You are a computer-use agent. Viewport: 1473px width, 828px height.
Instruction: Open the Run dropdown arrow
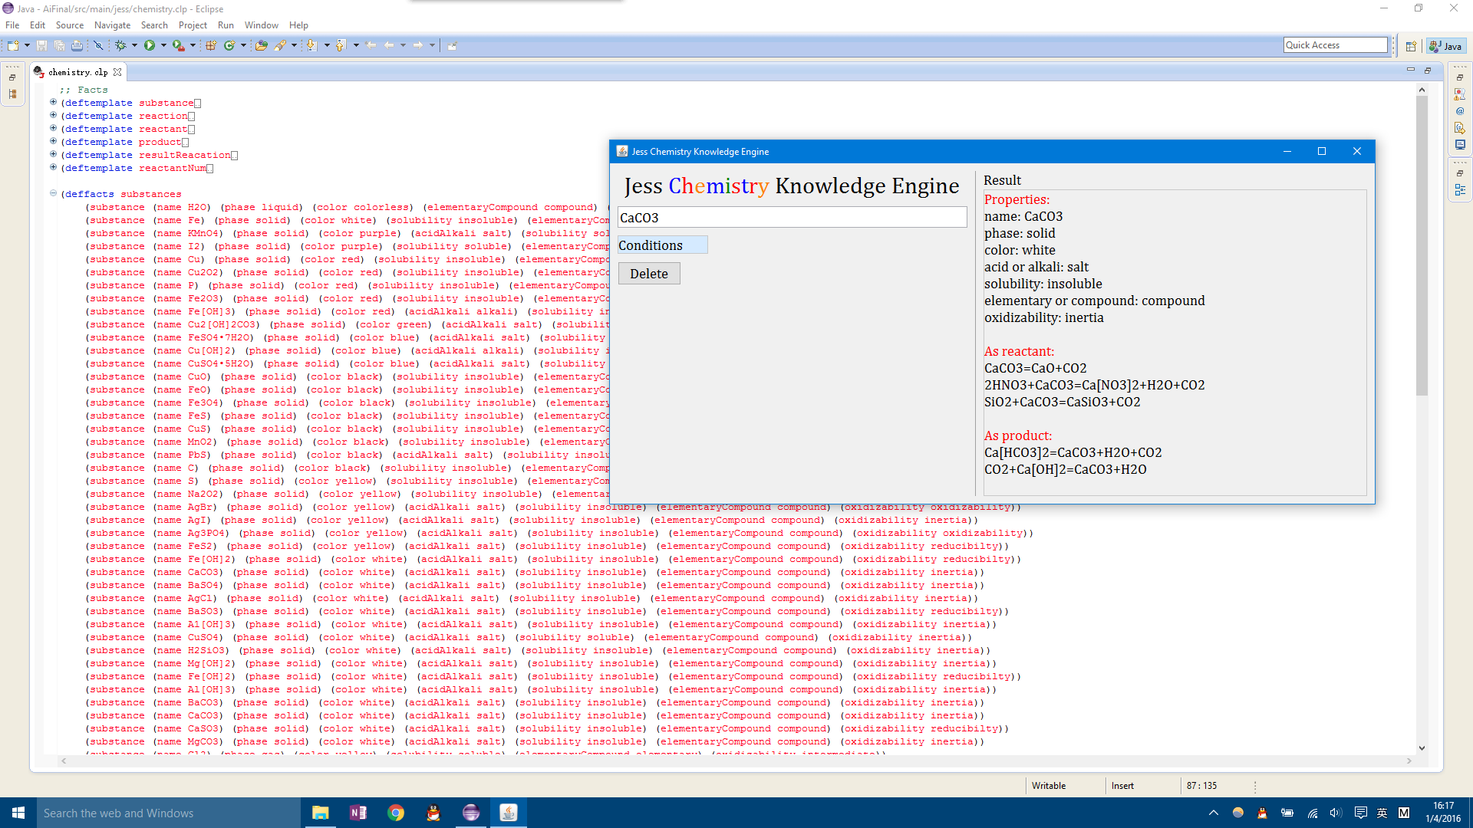click(163, 46)
